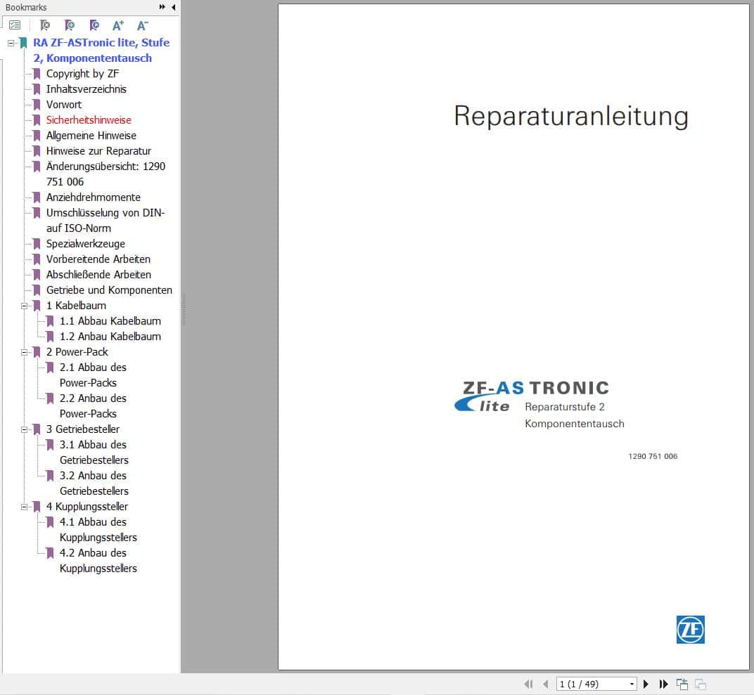754x695 pixels.
Task: Open 4.2 Anbau des Kupplungsstellers bookmark
Action: coord(98,561)
